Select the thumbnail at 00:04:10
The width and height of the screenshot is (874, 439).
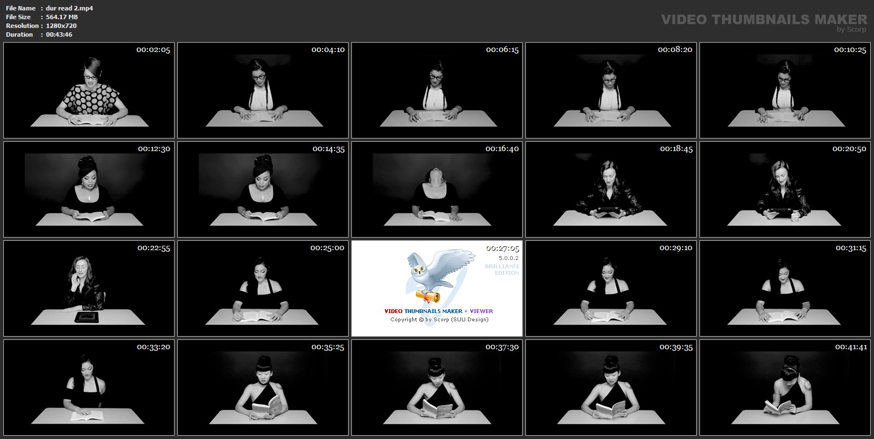[263, 90]
